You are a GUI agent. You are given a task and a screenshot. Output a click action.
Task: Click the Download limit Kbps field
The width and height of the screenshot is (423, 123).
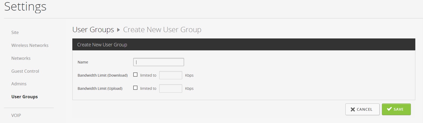coord(171,75)
